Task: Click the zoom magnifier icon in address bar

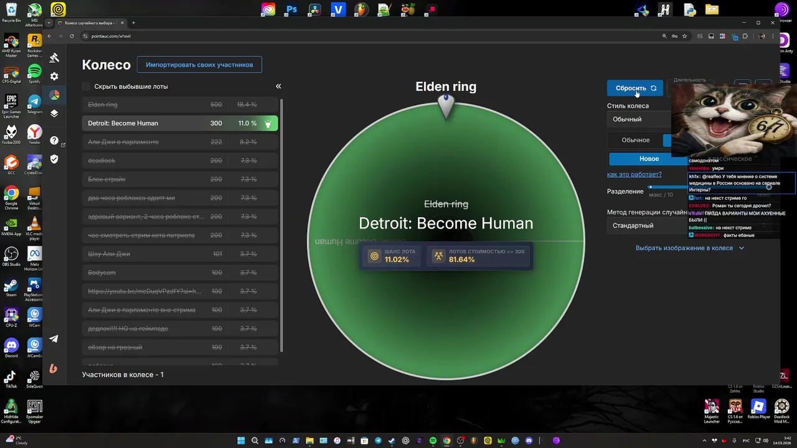Action: pos(664,36)
